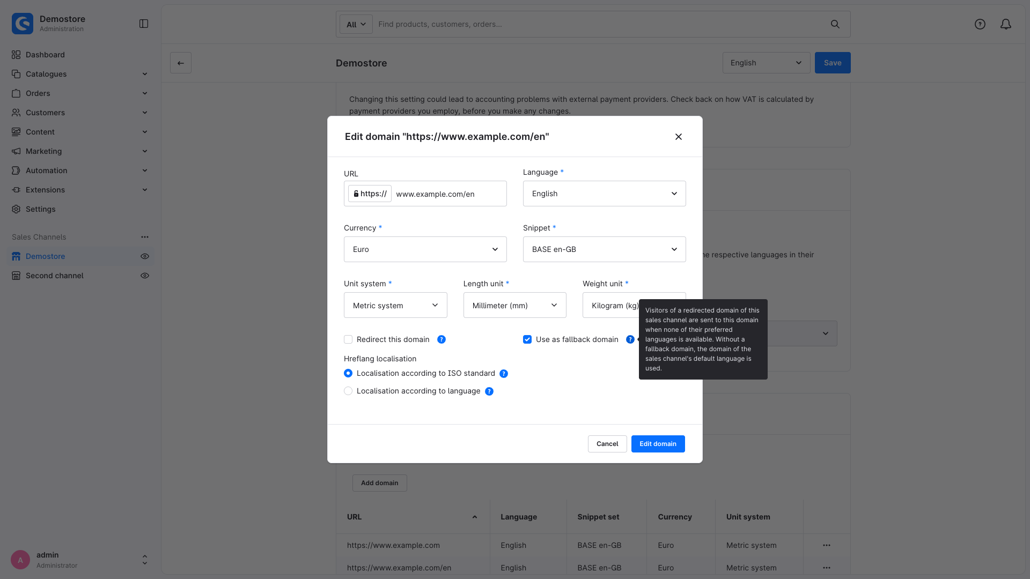This screenshot has width=1030, height=579.
Task: Uncheck Use as fallback domain
Action: point(527,339)
